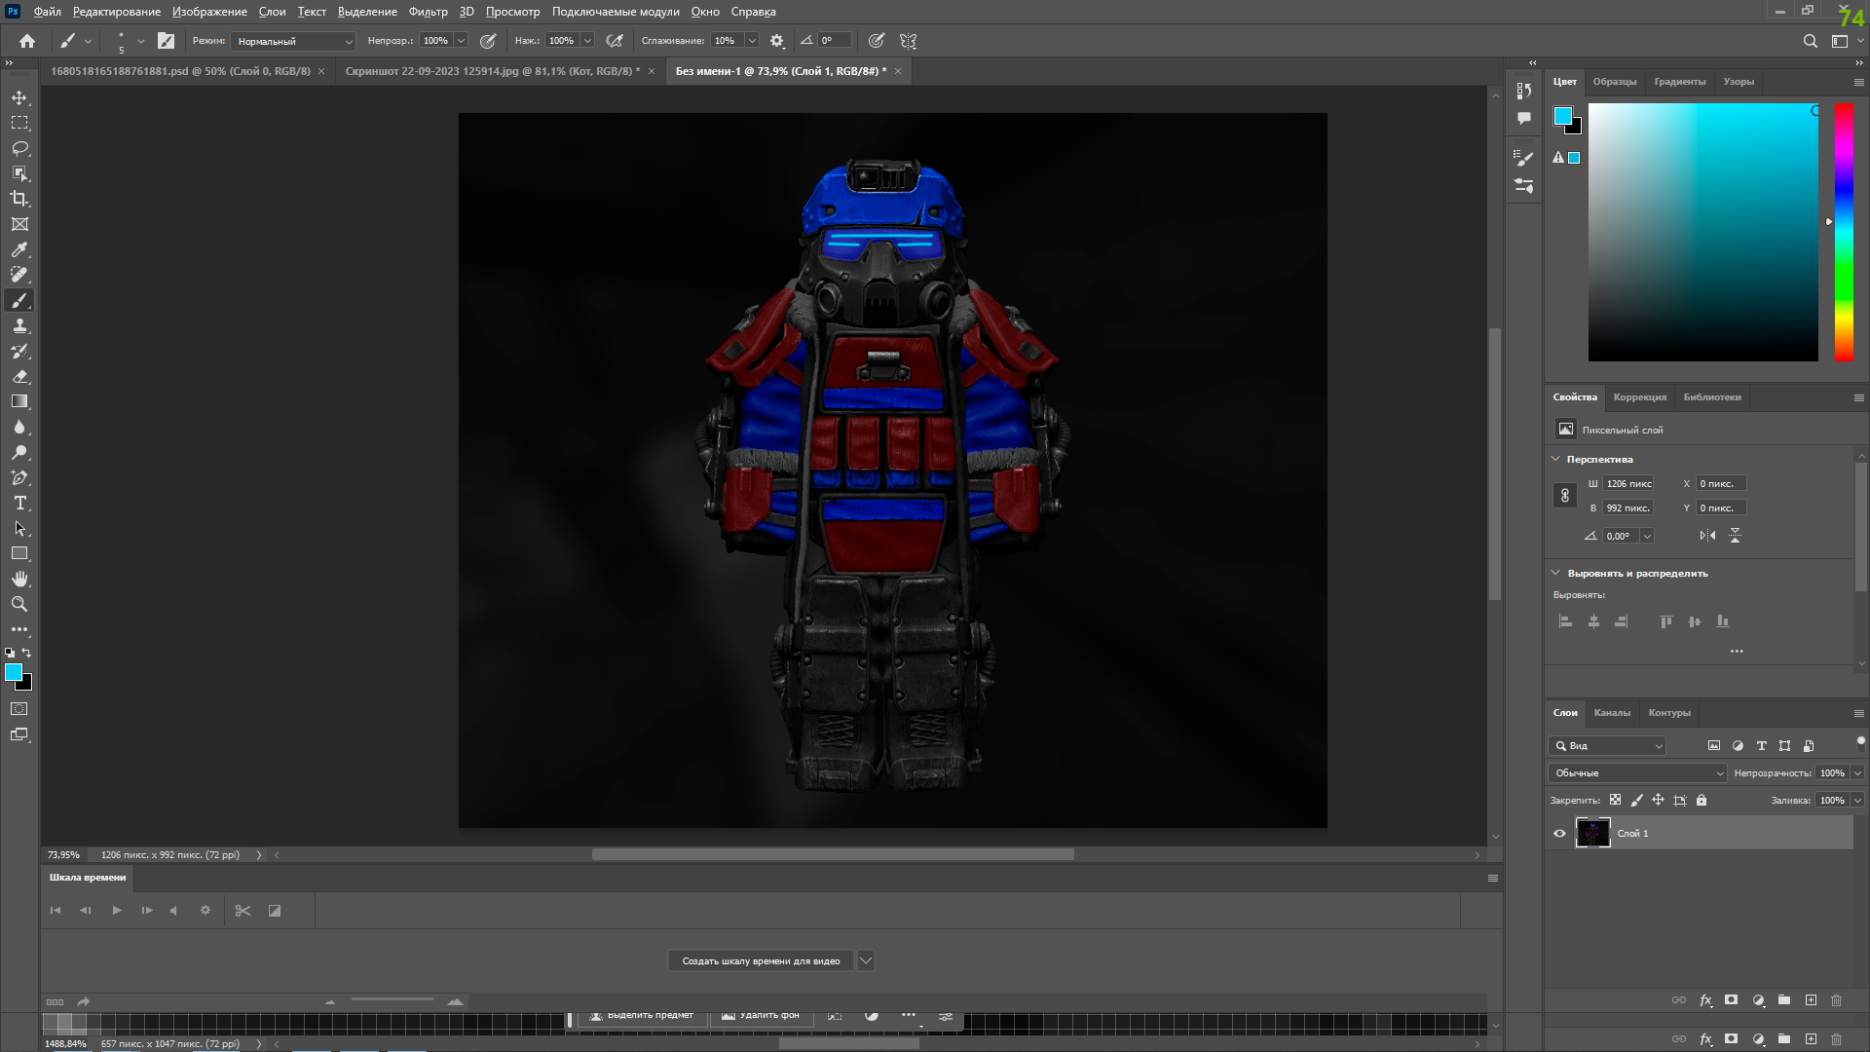The image size is (1870, 1052).
Task: Open Режим blend mode dropdown
Action: coord(293,41)
